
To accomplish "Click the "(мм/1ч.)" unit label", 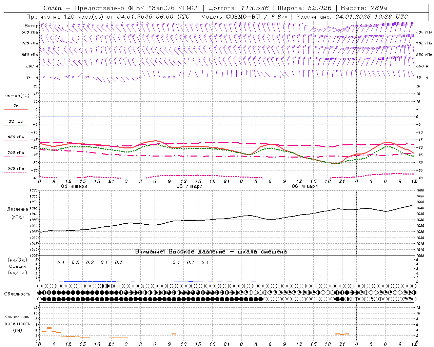I will coord(17,273).
